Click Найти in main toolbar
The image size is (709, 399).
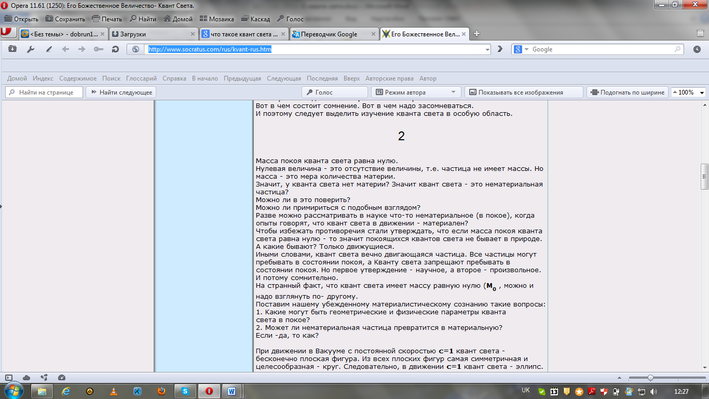tap(143, 19)
